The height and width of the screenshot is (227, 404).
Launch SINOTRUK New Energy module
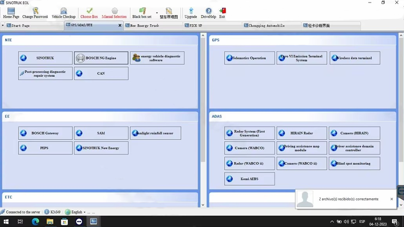coord(101,148)
